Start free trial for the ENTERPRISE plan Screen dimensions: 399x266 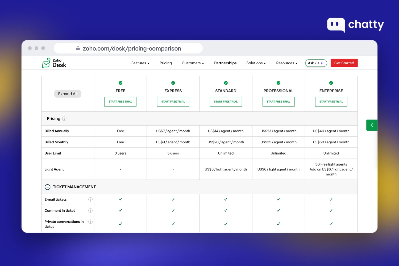pyautogui.click(x=331, y=102)
